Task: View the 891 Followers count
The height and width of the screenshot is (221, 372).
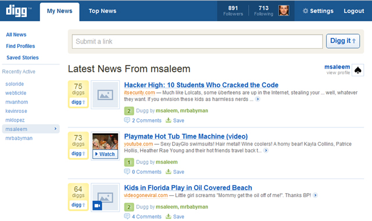Action: (x=233, y=11)
